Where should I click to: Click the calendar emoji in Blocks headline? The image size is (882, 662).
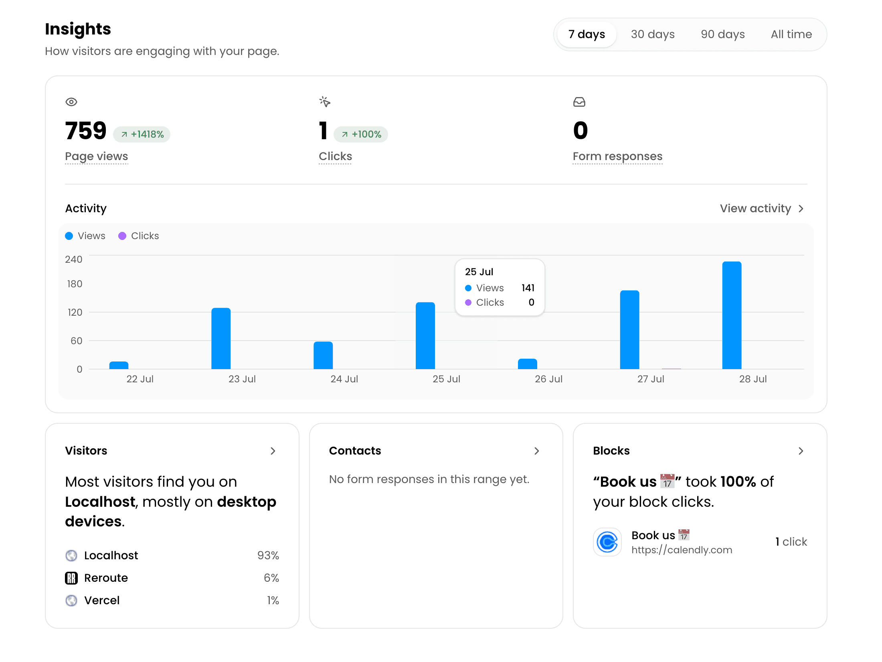(x=667, y=481)
